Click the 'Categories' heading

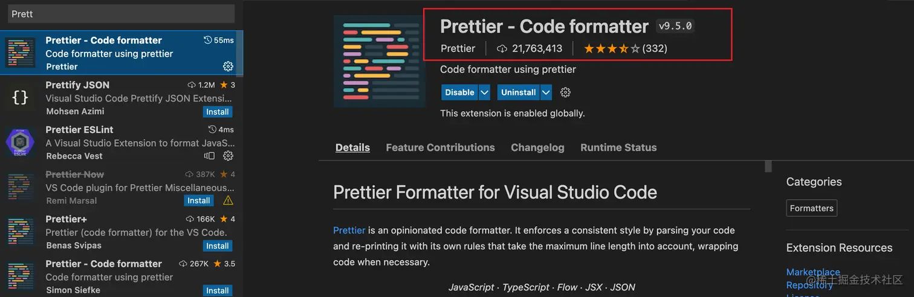(x=814, y=182)
